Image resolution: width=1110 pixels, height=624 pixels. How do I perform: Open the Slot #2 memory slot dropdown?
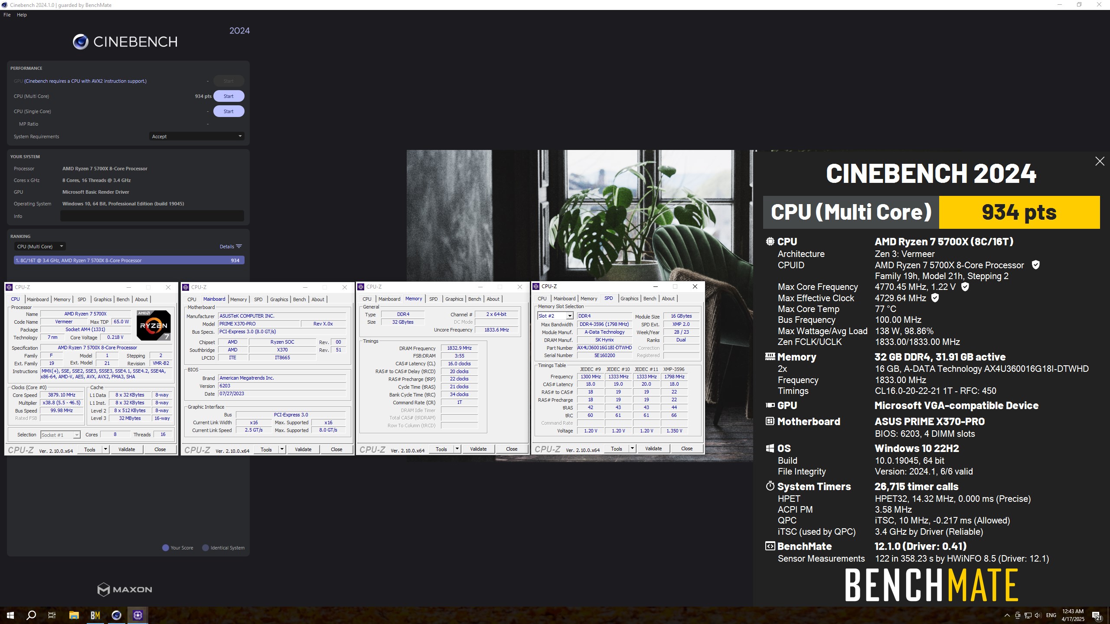point(555,316)
